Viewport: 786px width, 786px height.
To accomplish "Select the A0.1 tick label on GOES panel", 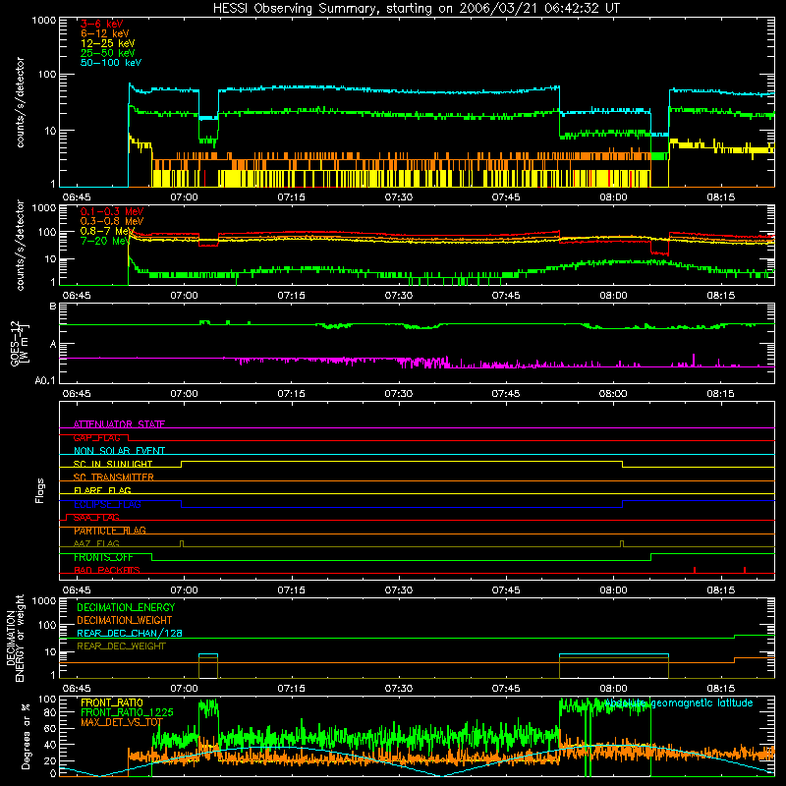I will (x=45, y=381).
